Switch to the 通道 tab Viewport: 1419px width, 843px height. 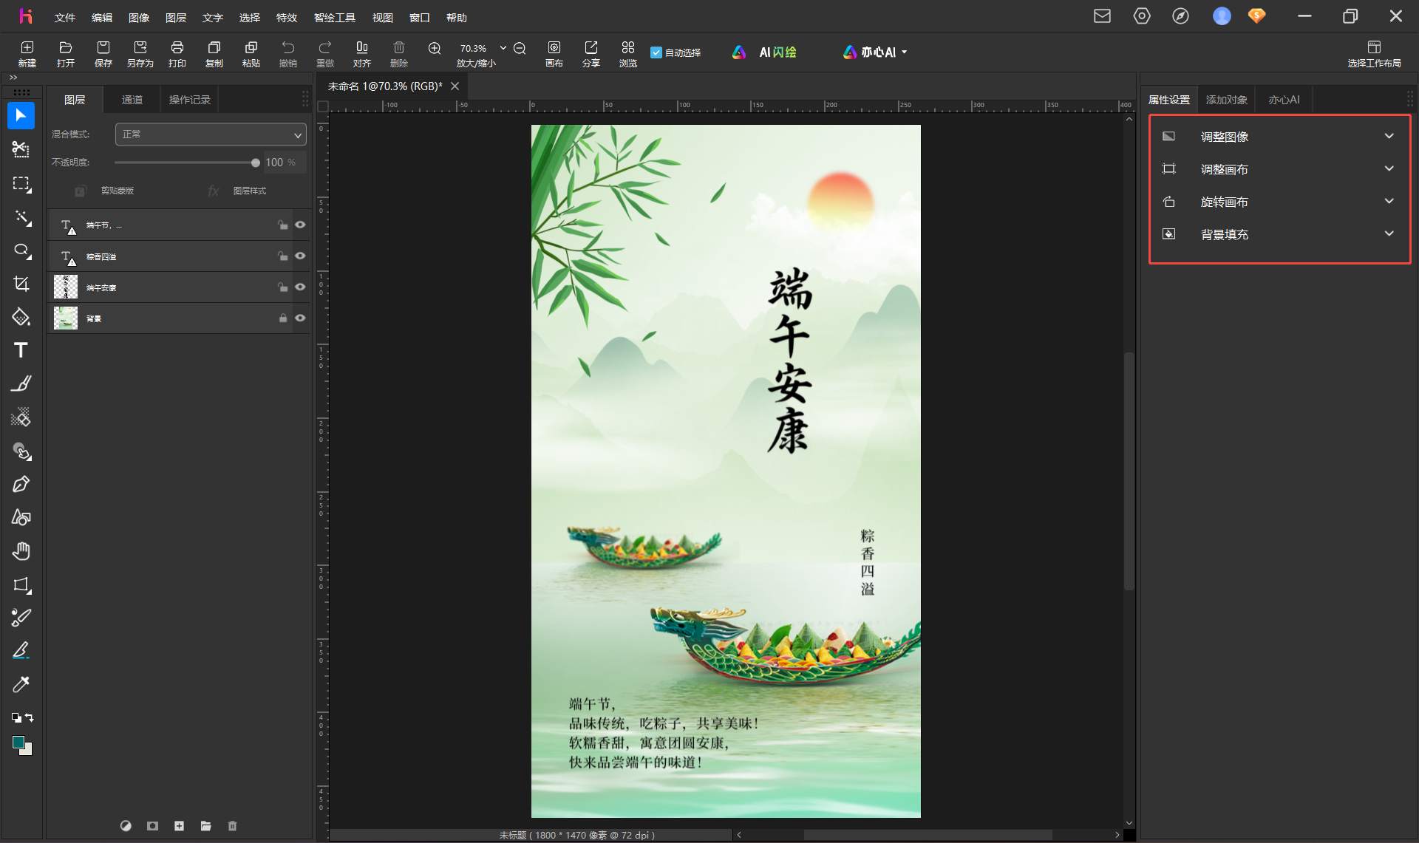(x=132, y=100)
